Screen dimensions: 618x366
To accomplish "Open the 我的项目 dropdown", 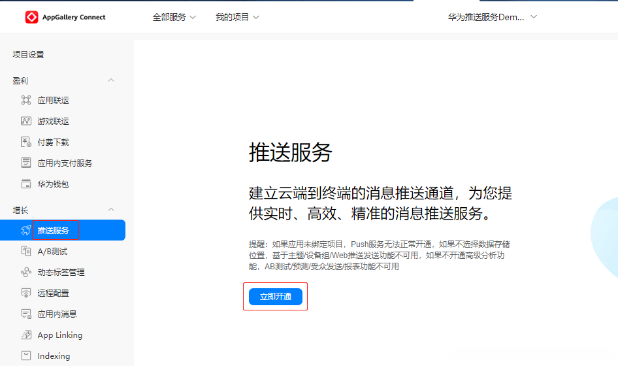I will (237, 17).
